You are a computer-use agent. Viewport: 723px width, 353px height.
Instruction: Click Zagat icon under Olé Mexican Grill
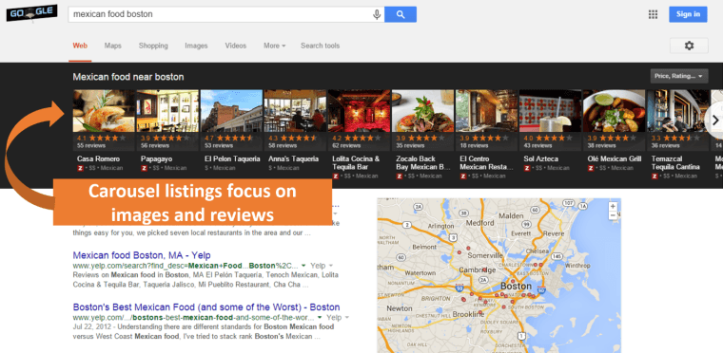coord(590,168)
